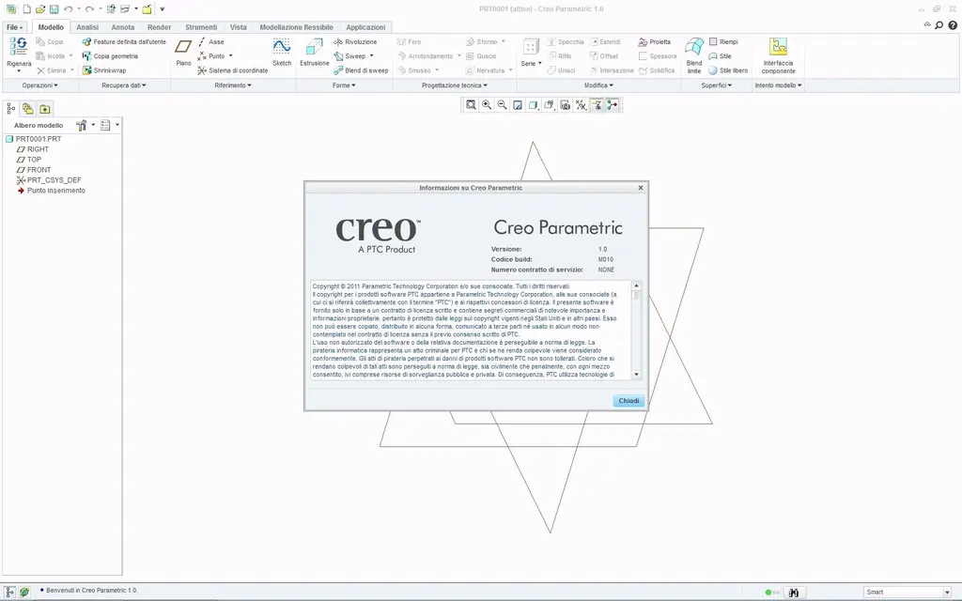The height and width of the screenshot is (601, 962).
Task: Switch to the Annota tab
Action: click(123, 27)
